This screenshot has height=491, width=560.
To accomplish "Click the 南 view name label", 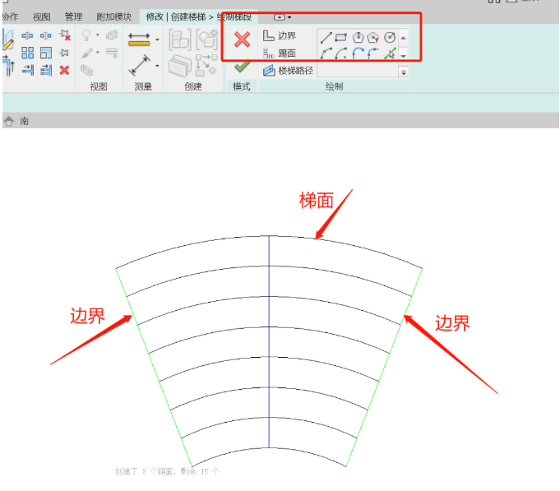I will (x=25, y=121).
